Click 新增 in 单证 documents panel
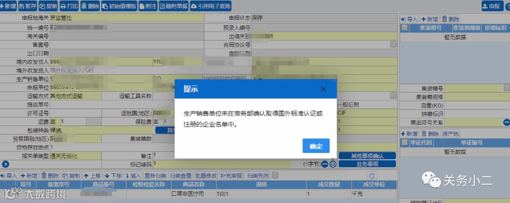The width and height of the screenshot is (510, 203). point(409,134)
